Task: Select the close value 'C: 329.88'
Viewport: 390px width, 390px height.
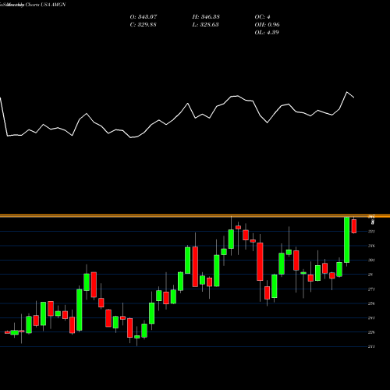Action: (x=143, y=24)
